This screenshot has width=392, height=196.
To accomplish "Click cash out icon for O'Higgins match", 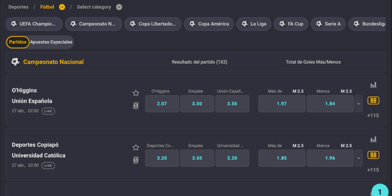I will 136,105.
